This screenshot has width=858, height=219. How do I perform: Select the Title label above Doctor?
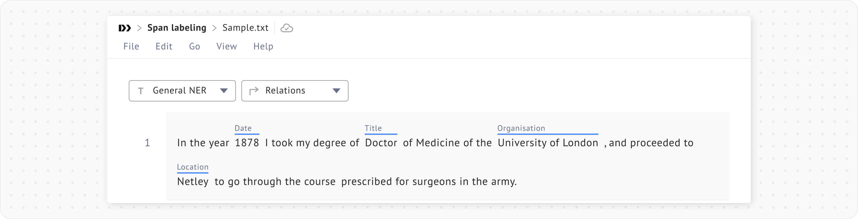click(373, 128)
